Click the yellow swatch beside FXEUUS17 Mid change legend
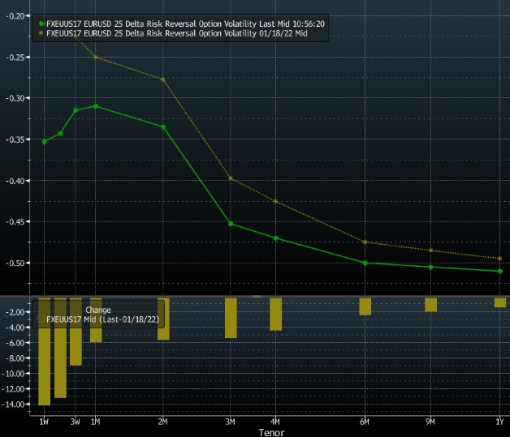 click(x=41, y=320)
